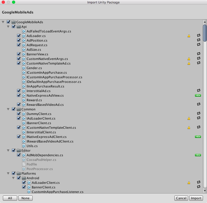The height and width of the screenshot is (203, 207).
Task: Select IDefaultInAppPurchaseProcessor.cs in the list
Action: pyautogui.click(x=101, y=82)
